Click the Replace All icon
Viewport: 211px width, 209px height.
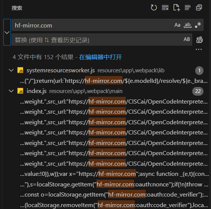point(199,40)
